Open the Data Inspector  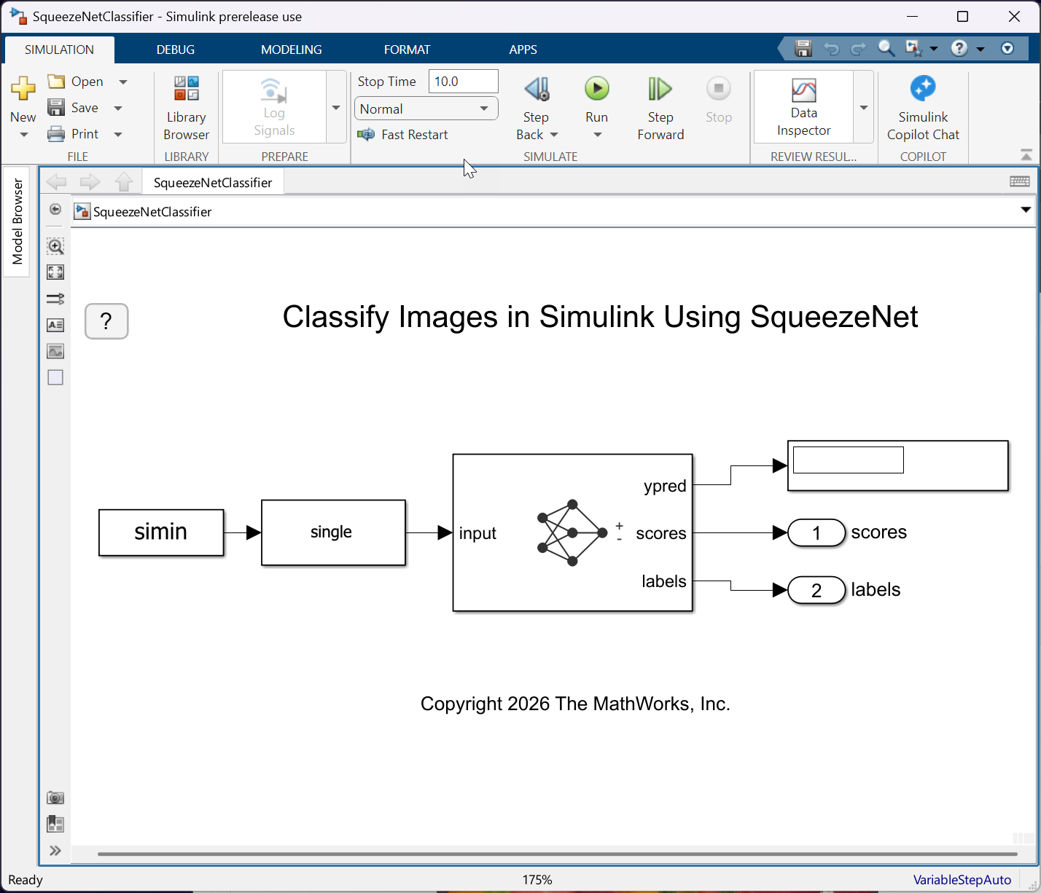tap(803, 106)
